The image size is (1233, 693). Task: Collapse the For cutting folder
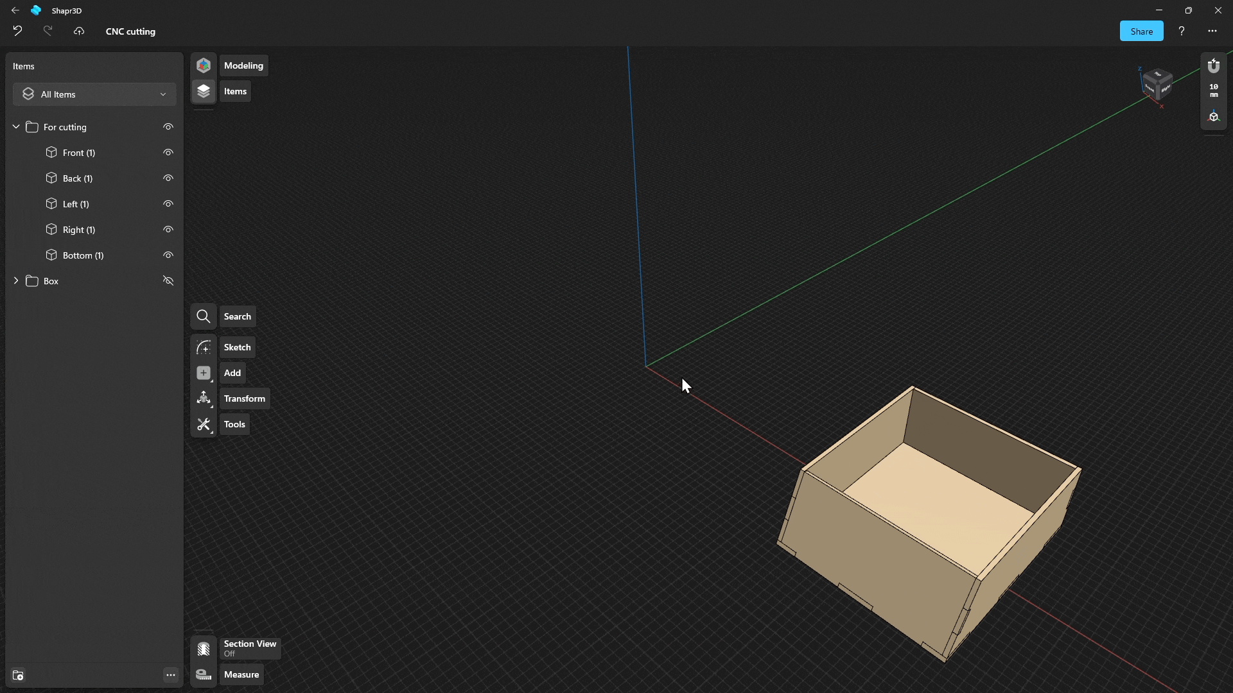[16, 127]
